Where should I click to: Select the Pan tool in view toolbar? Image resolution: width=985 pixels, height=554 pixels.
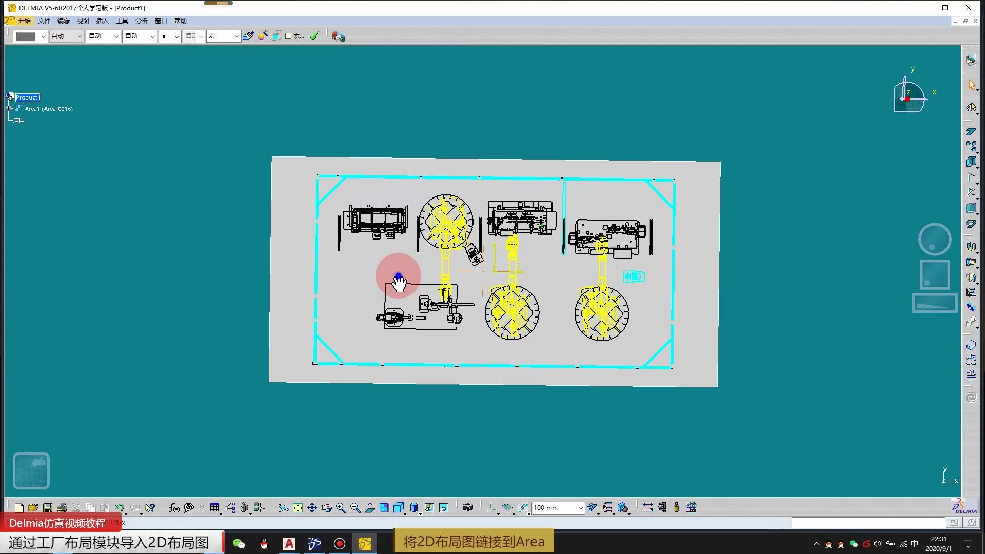312,508
